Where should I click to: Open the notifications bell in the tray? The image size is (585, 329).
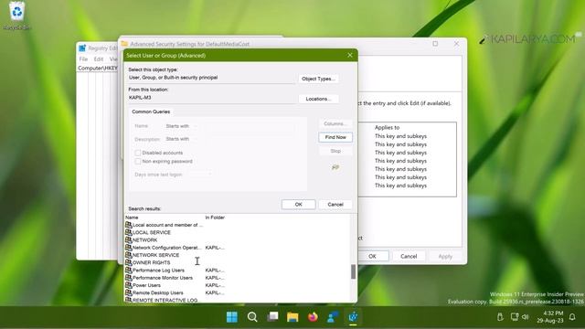pyautogui.click(x=572, y=317)
